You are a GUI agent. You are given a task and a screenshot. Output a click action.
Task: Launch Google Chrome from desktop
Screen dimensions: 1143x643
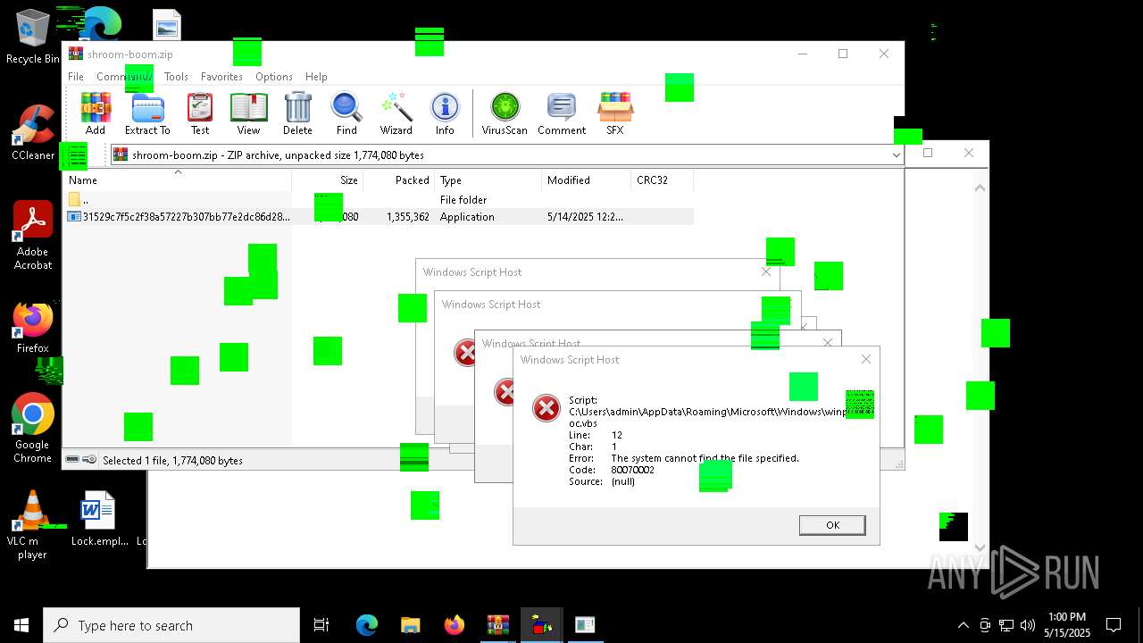pos(33,428)
